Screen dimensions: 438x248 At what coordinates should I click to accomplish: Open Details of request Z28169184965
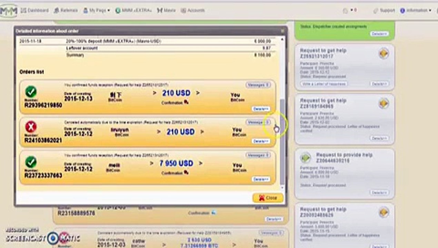(379, 138)
